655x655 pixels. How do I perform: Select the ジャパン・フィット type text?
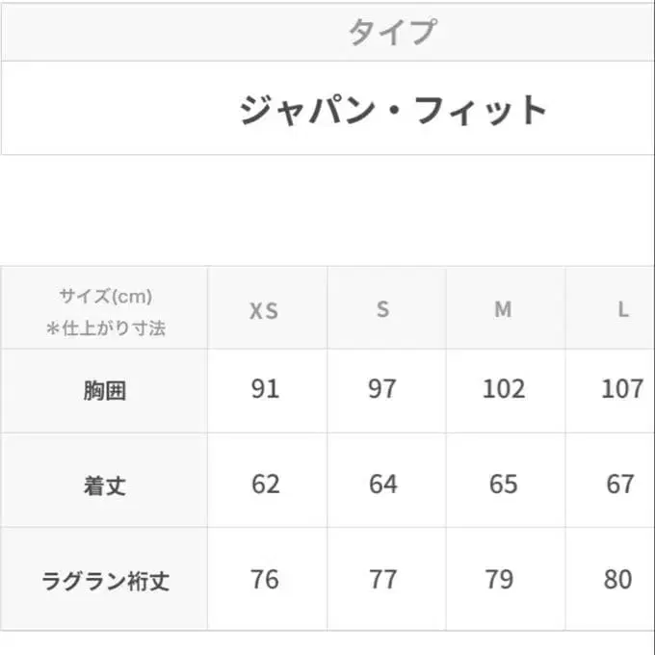point(393,110)
